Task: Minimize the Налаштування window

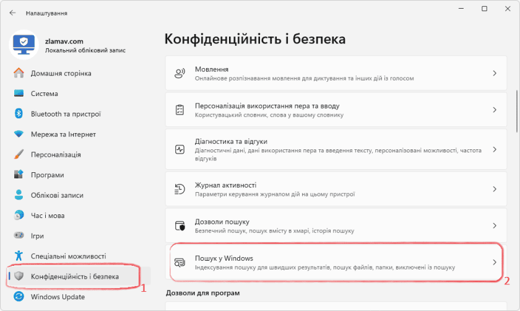Action: pos(461,9)
